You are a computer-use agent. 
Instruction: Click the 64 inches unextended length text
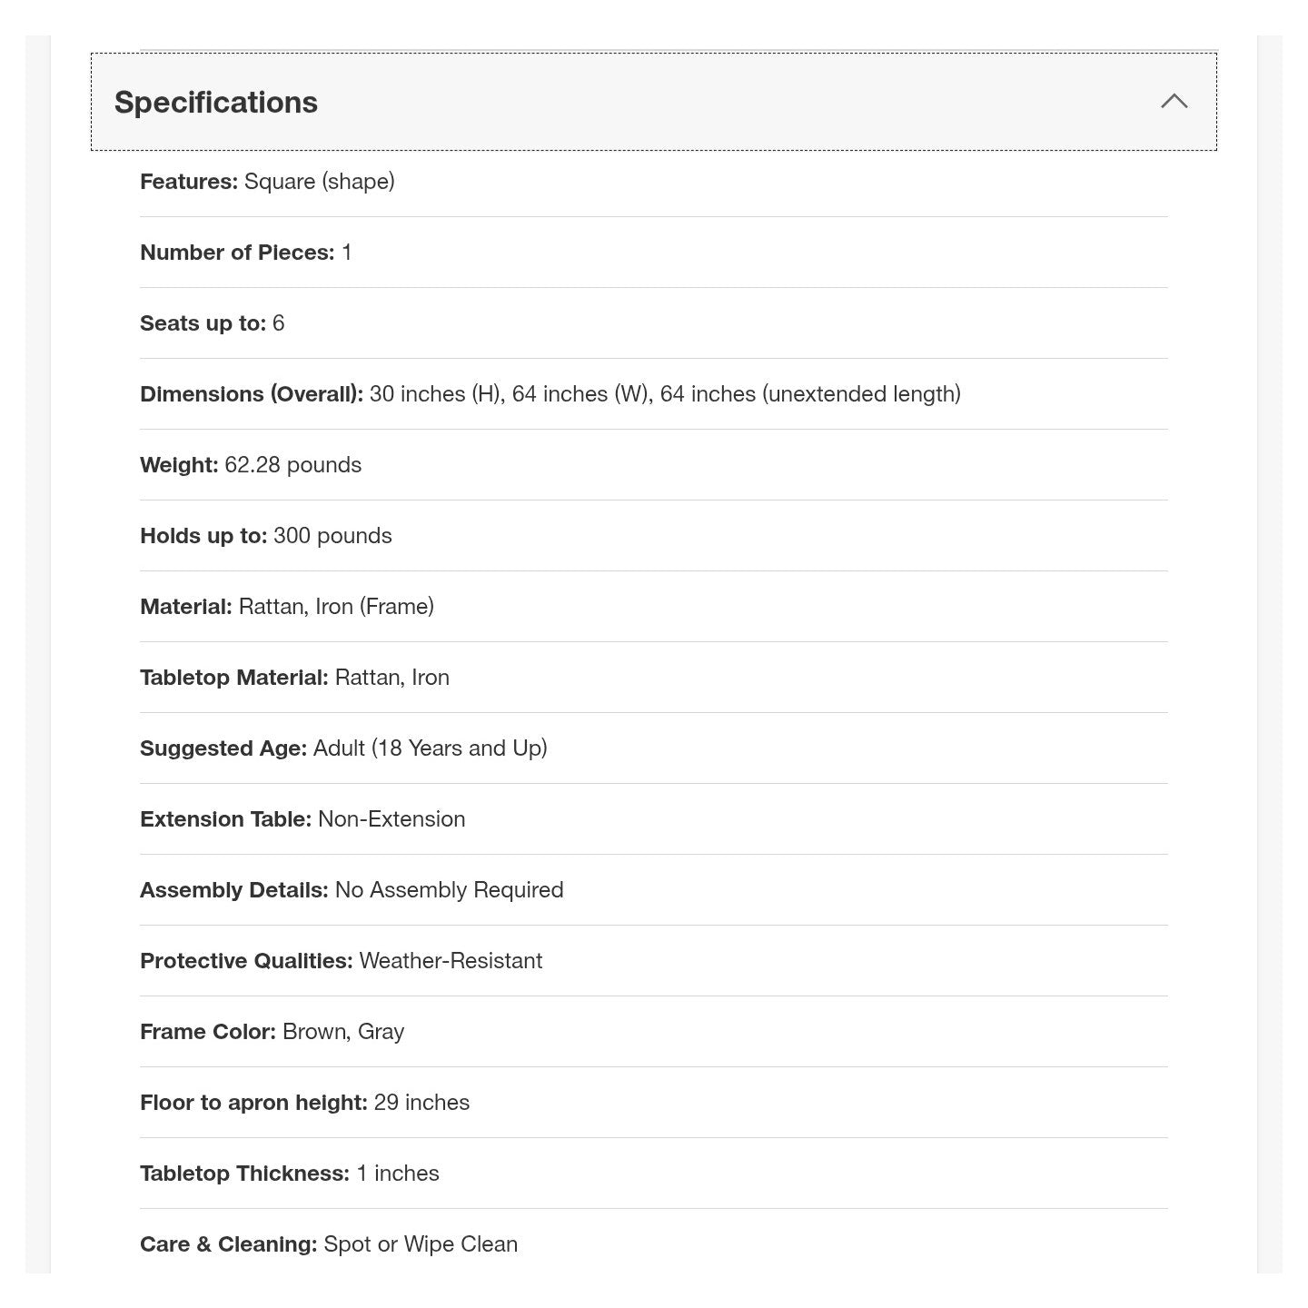810,394
